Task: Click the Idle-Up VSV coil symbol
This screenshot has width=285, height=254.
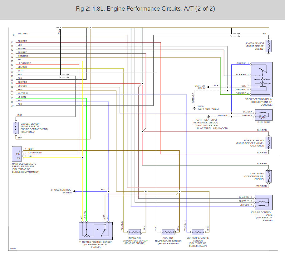Action: pyautogui.click(x=269, y=176)
